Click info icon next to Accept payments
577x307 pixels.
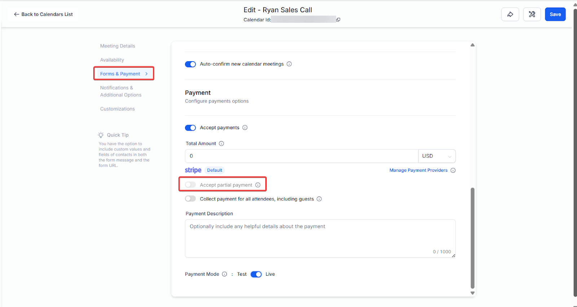coord(245,128)
